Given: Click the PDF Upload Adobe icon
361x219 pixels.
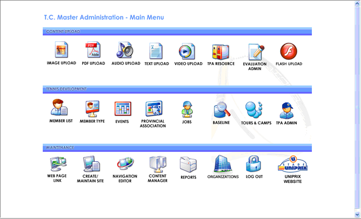Looking at the screenshot, I should click(93, 50).
